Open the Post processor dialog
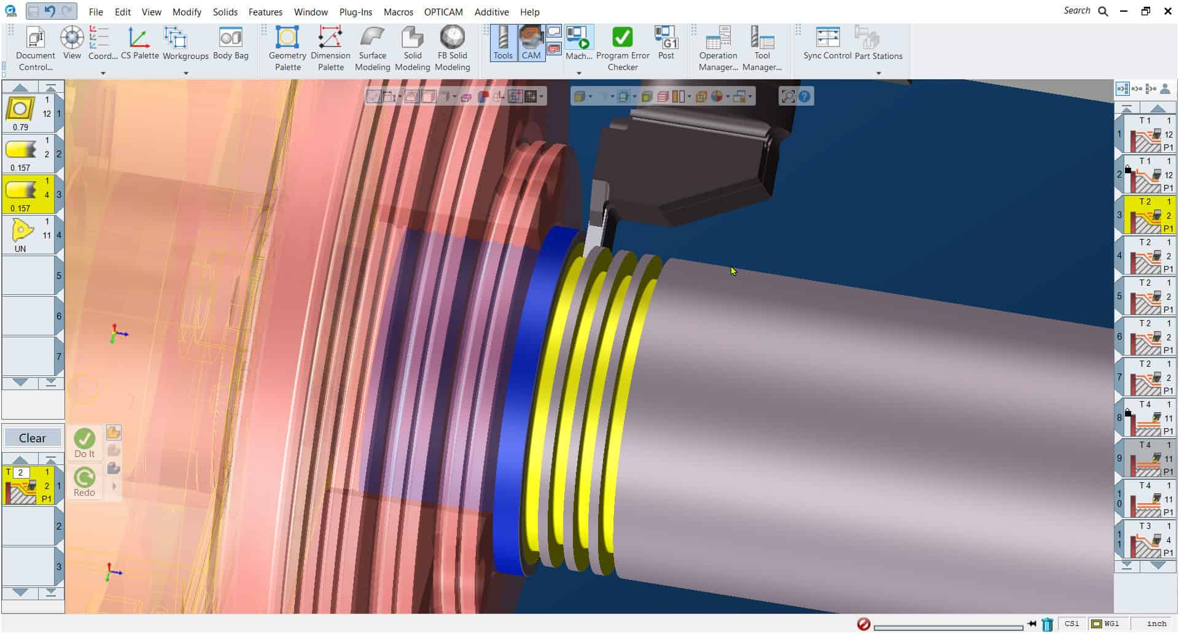1179x634 pixels. point(666,43)
